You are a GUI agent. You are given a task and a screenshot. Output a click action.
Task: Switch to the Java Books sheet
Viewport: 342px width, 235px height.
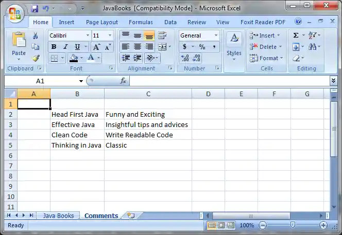click(58, 215)
